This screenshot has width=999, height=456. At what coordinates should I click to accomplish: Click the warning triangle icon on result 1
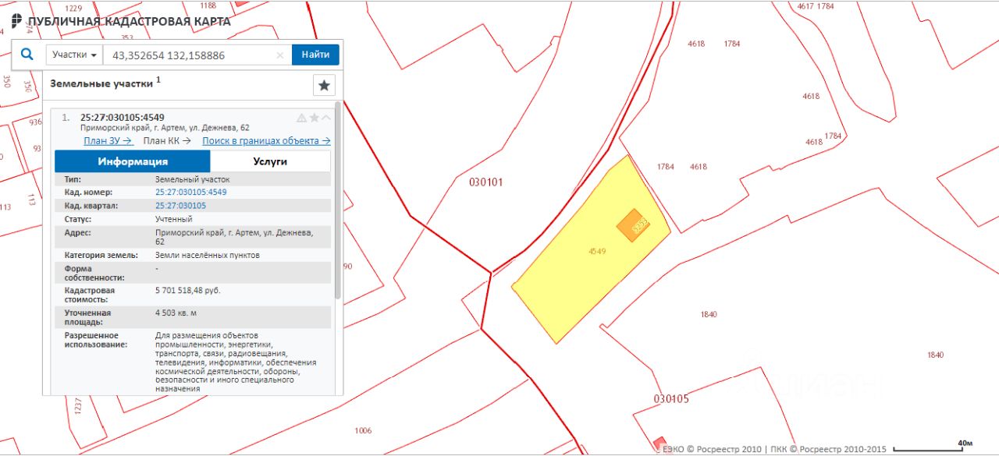tap(301, 118)
